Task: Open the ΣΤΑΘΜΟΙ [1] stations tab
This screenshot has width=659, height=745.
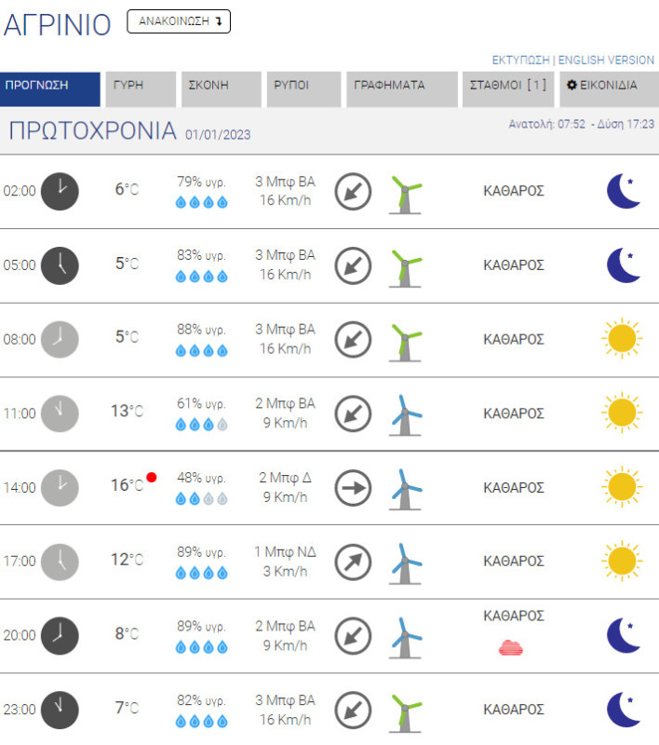Action: [x=506, y=86]
